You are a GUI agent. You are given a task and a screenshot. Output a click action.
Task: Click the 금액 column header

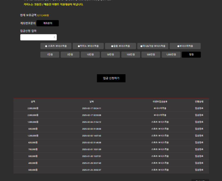(x=33, y=102)
